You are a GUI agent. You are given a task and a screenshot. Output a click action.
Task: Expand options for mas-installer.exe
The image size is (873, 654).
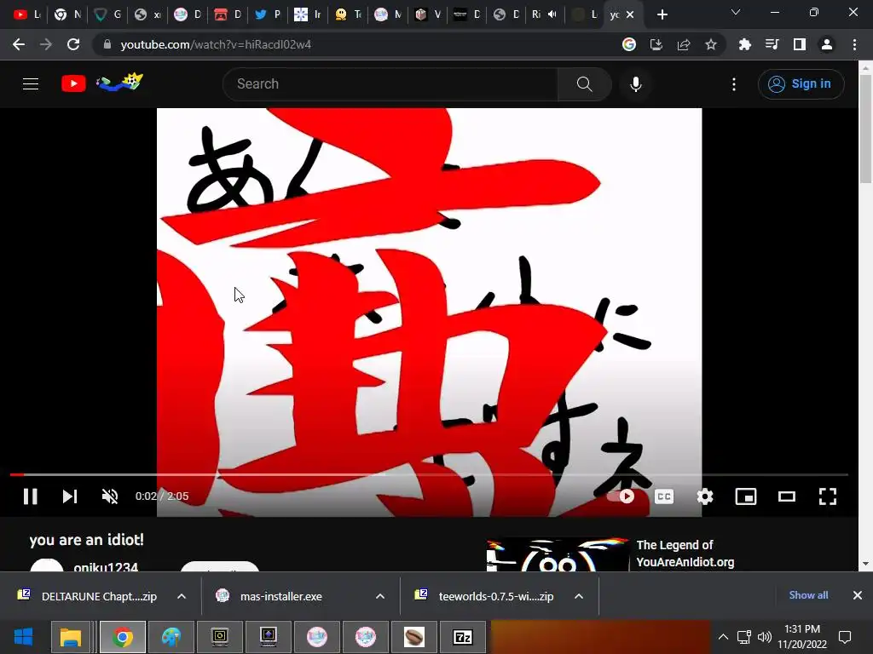pyautogui.click(x=380, y=596)
